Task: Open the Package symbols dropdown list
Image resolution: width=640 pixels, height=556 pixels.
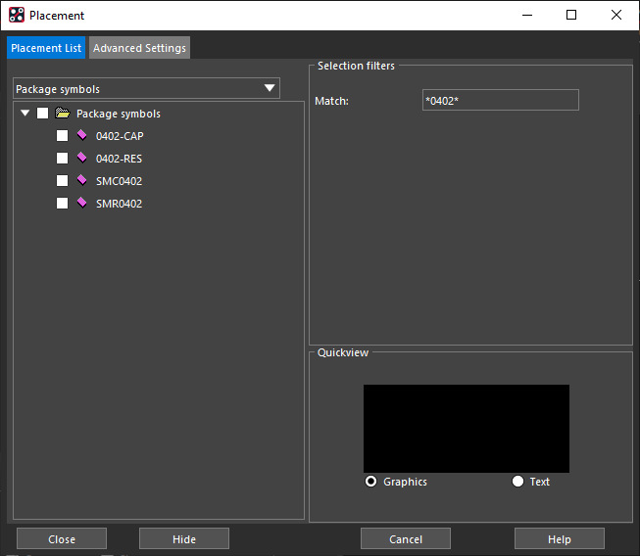Action: coord(146,88)
